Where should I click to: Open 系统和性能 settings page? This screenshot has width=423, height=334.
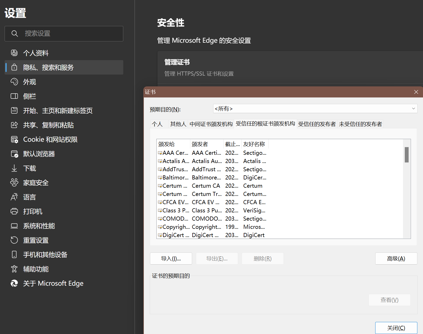point(64,226)
